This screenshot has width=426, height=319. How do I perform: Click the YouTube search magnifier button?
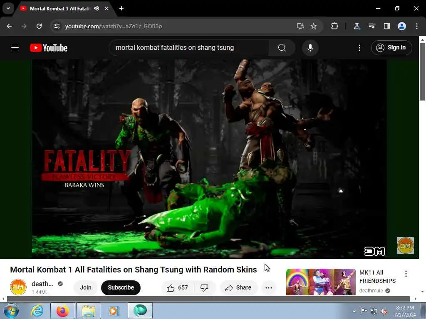point(282,48)
